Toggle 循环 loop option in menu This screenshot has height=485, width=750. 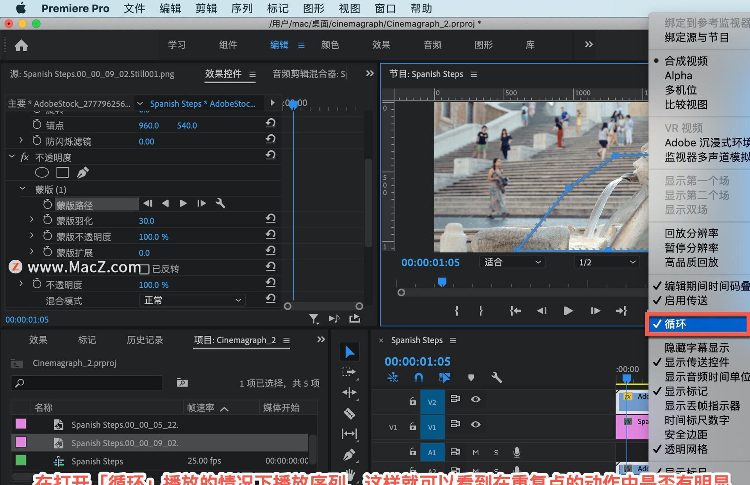698,324
